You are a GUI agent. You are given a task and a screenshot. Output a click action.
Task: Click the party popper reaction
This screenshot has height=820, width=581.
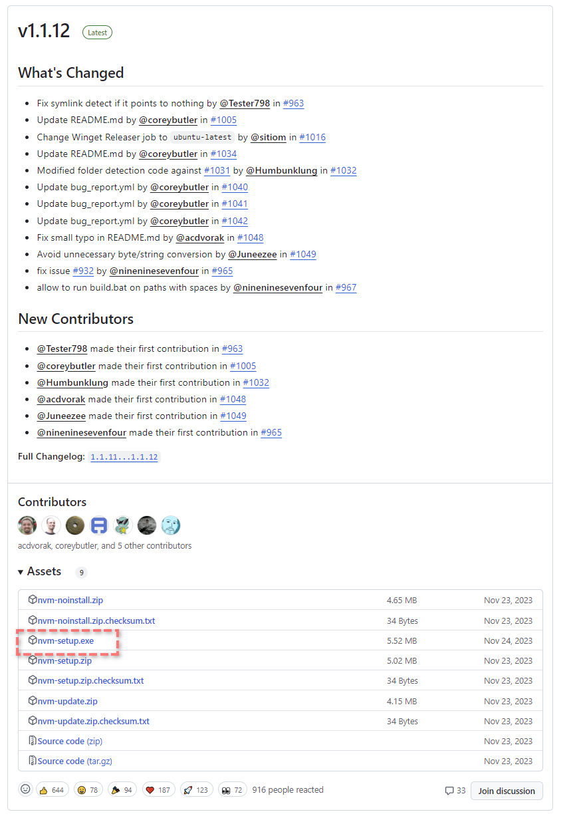click(121, 790)
